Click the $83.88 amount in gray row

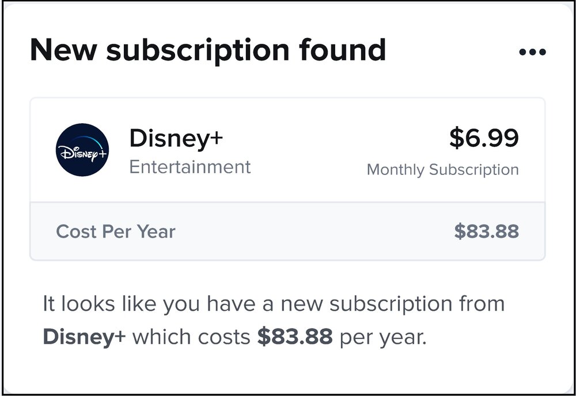coord(486,231)
